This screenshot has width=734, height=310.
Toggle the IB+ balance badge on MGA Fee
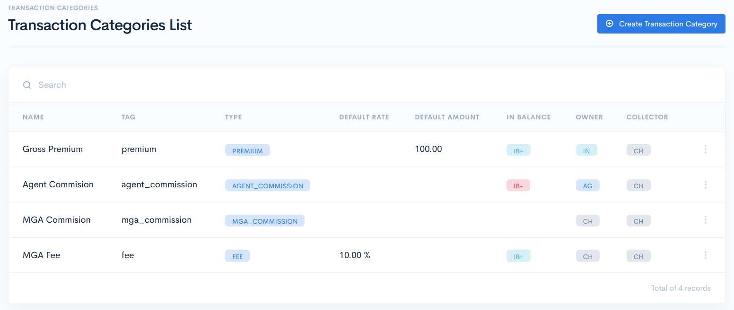[518, 255]
